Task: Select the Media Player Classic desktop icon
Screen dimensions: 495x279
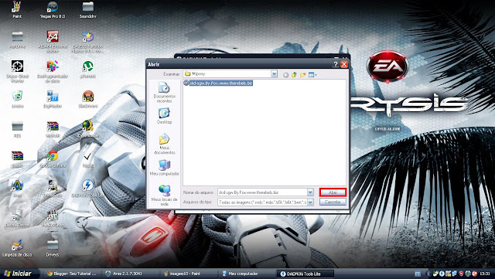Action: pos(53,220)
